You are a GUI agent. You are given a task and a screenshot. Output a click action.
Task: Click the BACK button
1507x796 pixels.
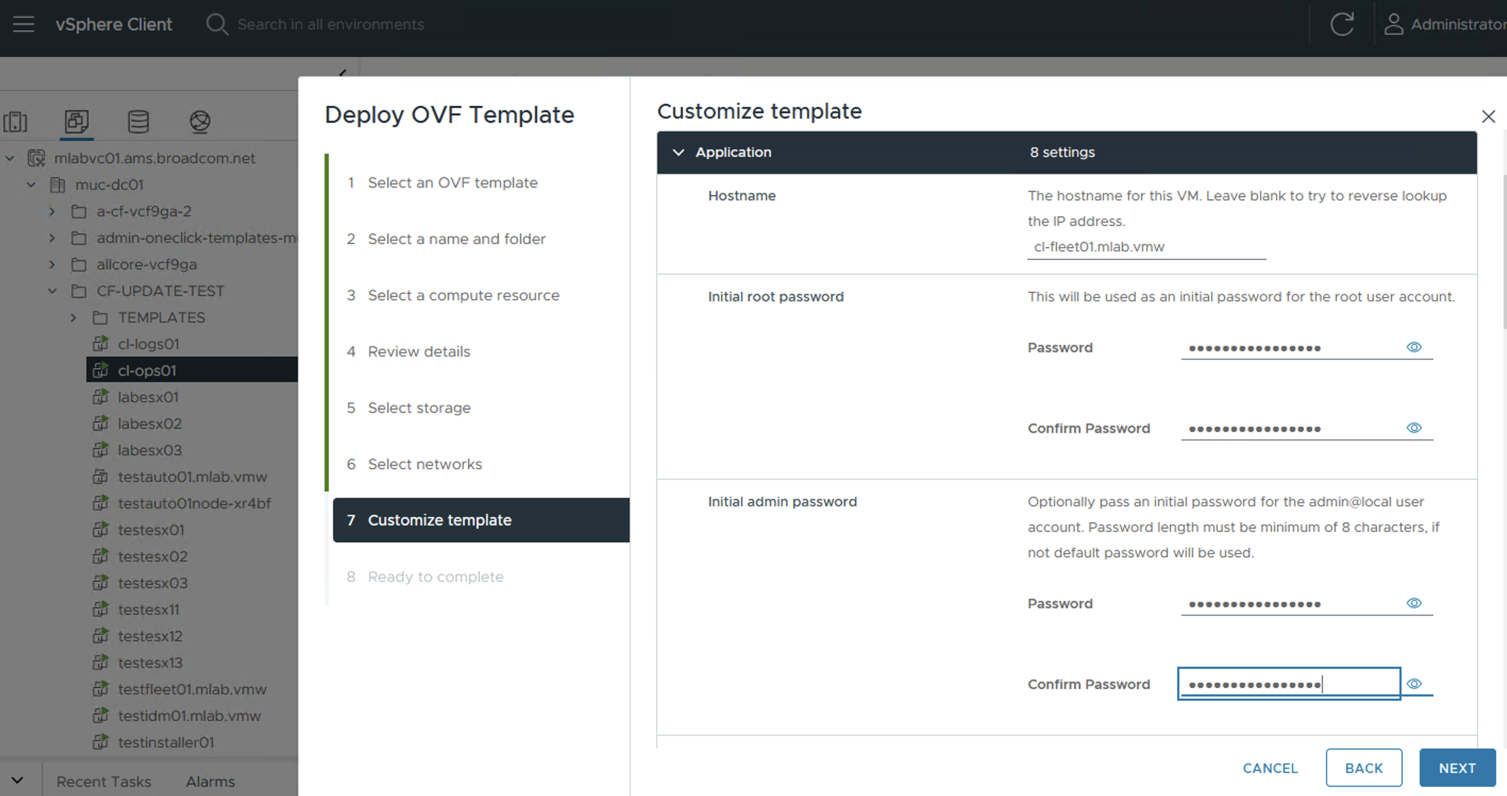[1363, 768]
